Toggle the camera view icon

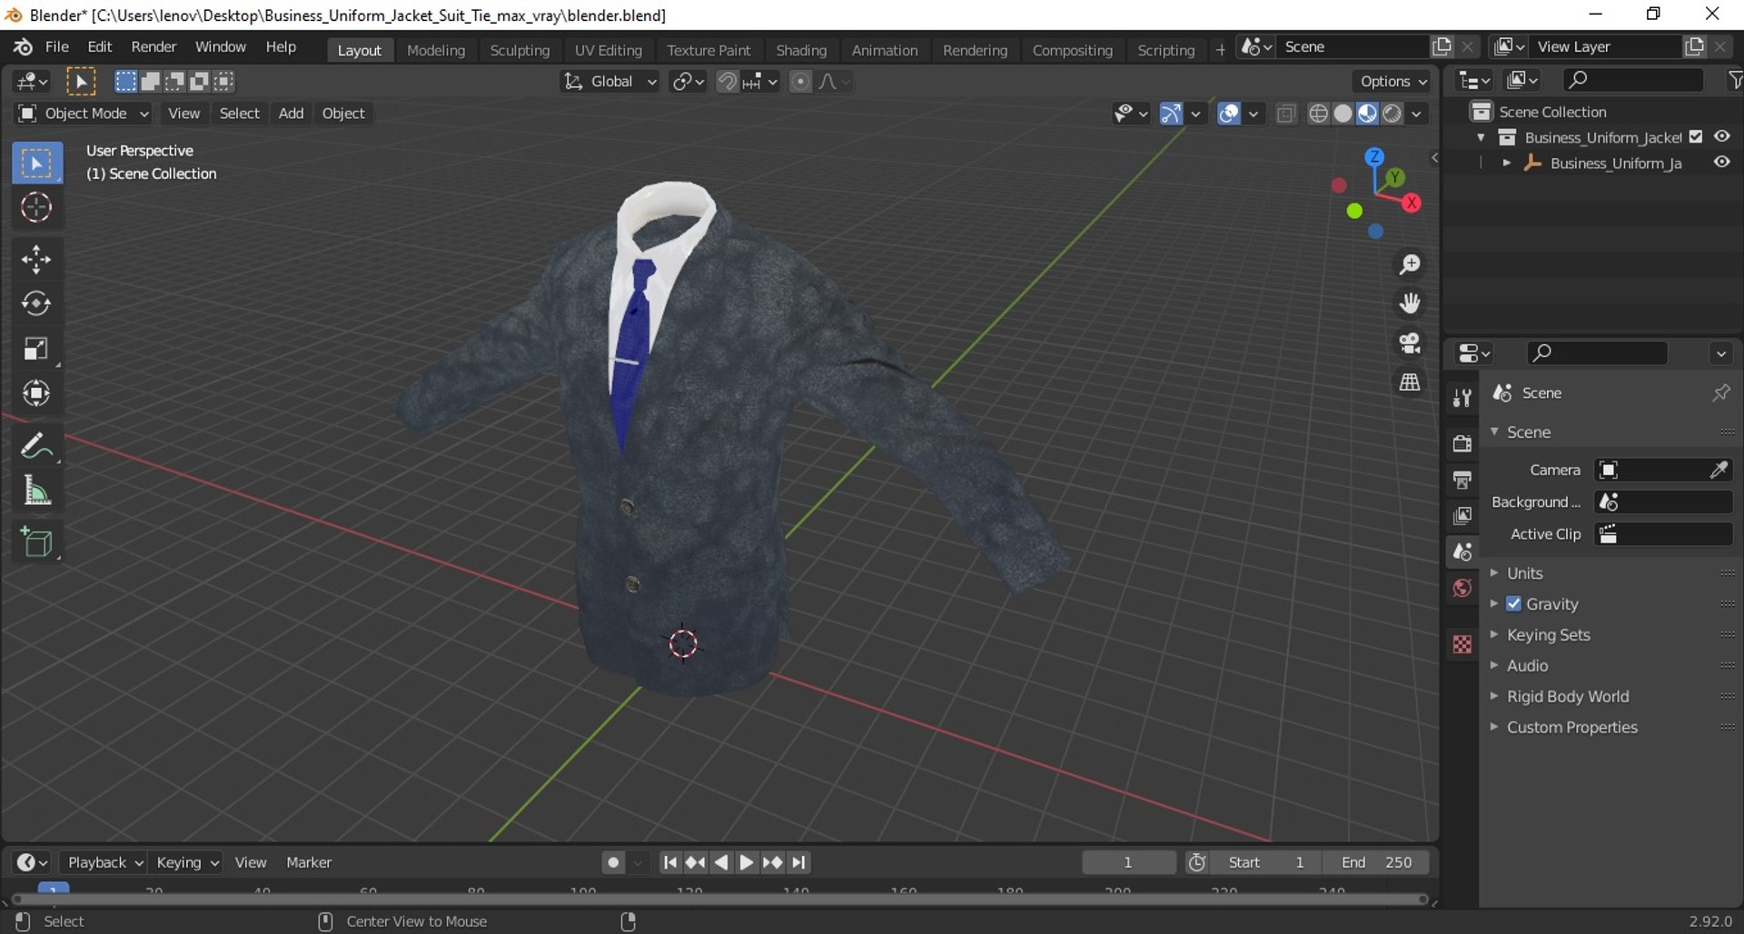1410,343
